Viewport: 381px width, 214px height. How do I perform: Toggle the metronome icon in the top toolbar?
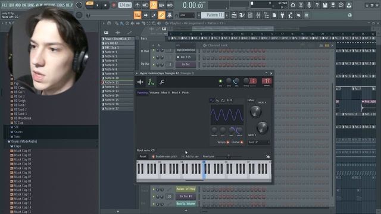coord(138,5)
